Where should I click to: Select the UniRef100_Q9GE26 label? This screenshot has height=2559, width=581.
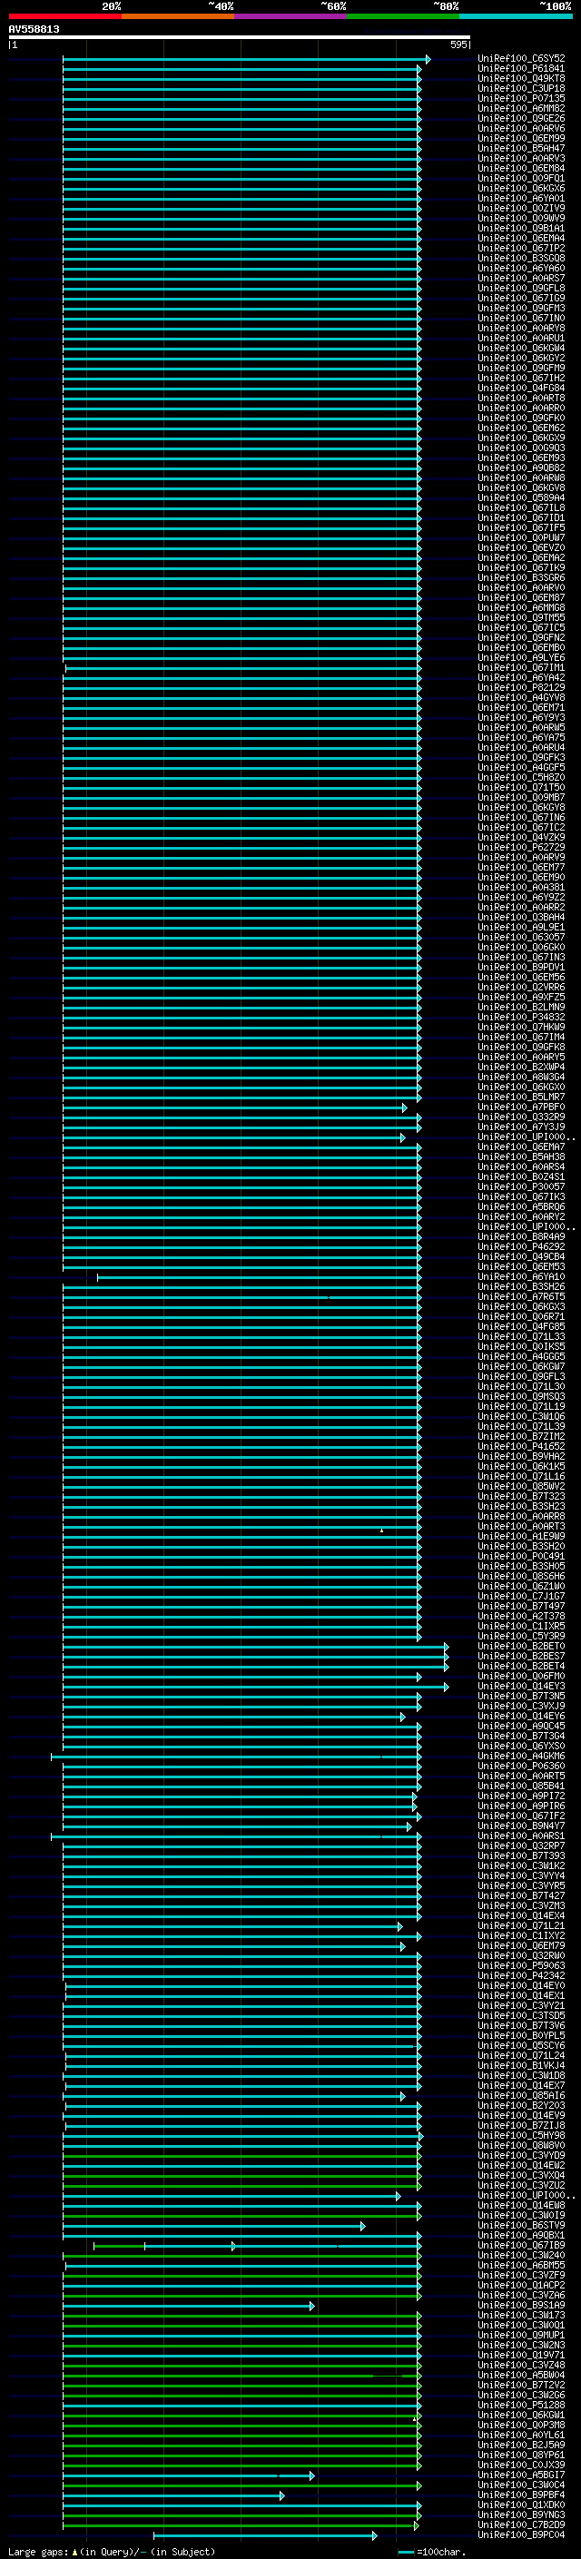coord(521,118)
